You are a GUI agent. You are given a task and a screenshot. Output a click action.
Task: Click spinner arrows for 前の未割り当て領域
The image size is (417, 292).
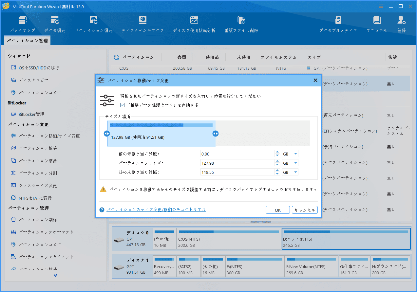point(277,154)
